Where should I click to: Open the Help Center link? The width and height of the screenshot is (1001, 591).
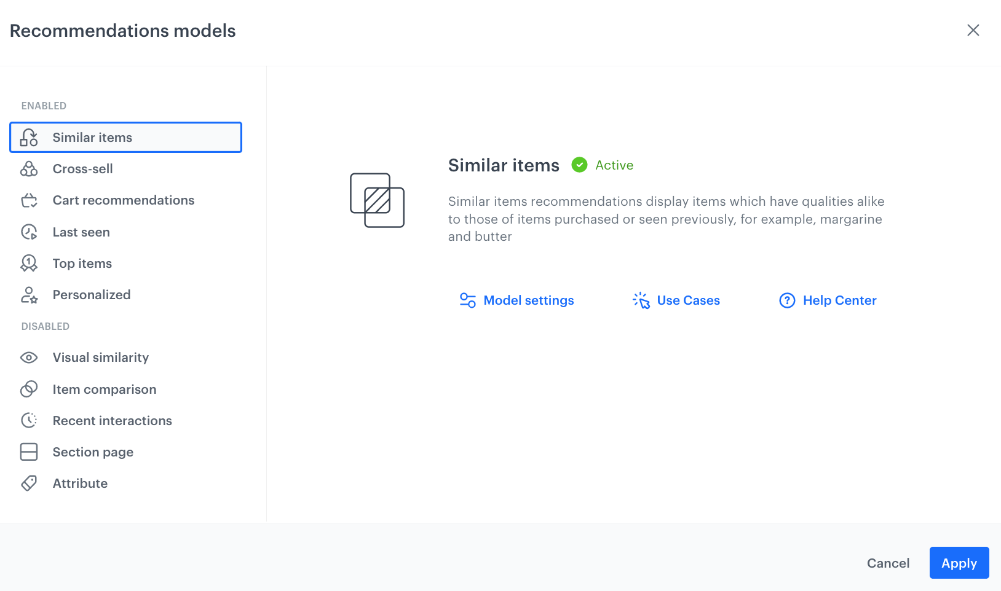pos(839,300)
